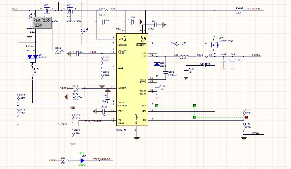Select the VREF label left of R60
The height and width of the screenshot is (169, 291).
coord(52,160)
